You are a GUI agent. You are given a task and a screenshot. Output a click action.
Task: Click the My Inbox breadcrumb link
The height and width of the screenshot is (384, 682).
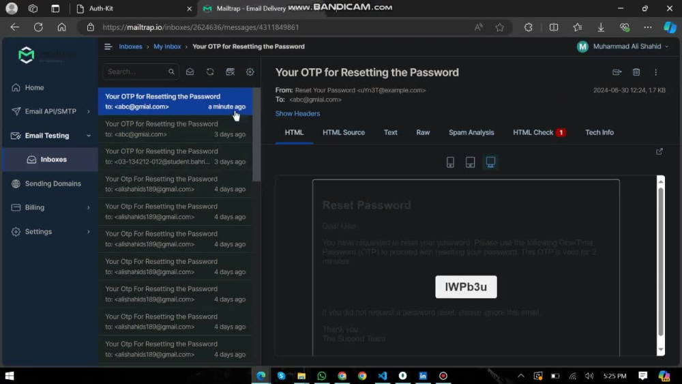click(167, 46)
